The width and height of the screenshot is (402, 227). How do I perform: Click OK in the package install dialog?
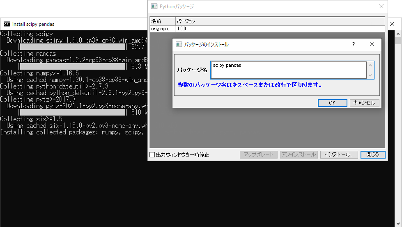pyautogui.click(x=332, y=103)
